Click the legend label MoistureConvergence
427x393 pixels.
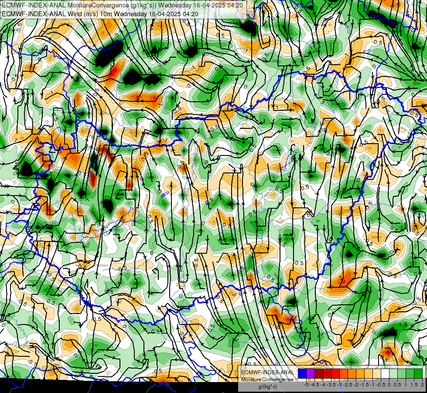[x=267, y=379]
